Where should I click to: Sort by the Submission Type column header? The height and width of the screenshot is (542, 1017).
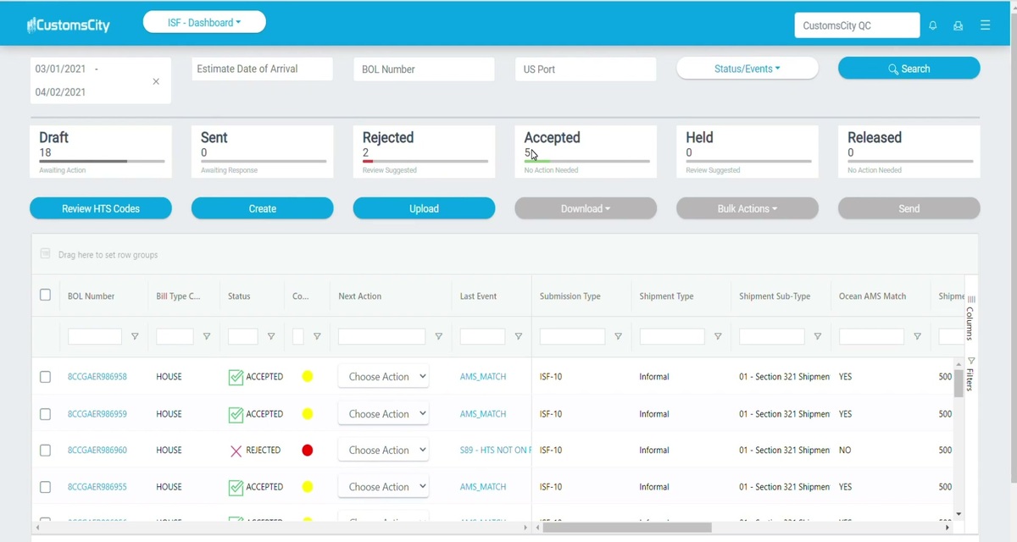coord(570,296)
